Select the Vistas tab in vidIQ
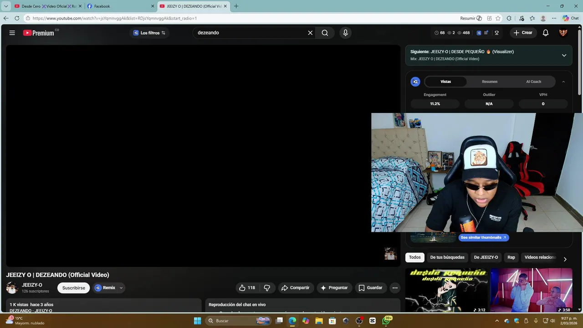The image size is (583, 328). [x=445, y=82]
